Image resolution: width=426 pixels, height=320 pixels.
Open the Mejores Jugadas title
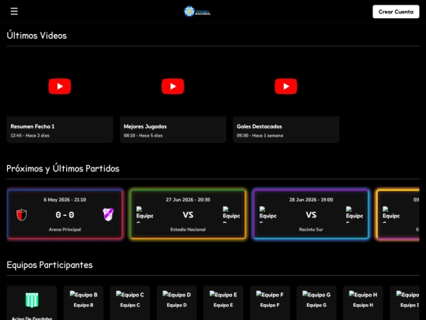pos(145,126)
